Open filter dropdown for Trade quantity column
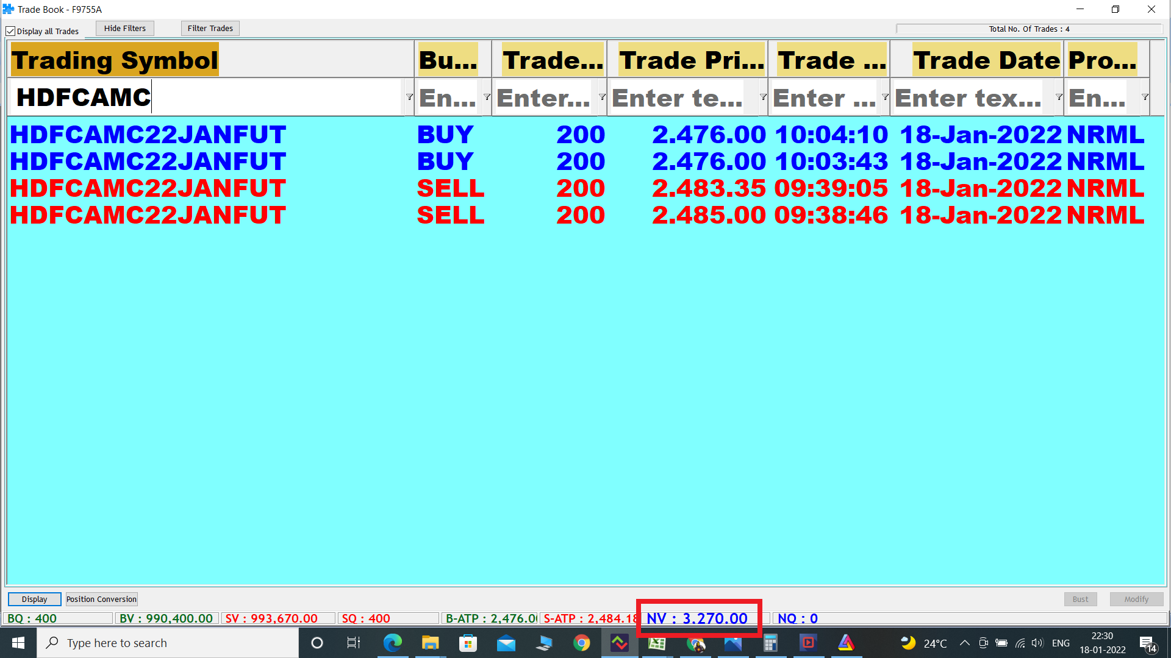Screen dimensions: 1171x658 (602, 97)
